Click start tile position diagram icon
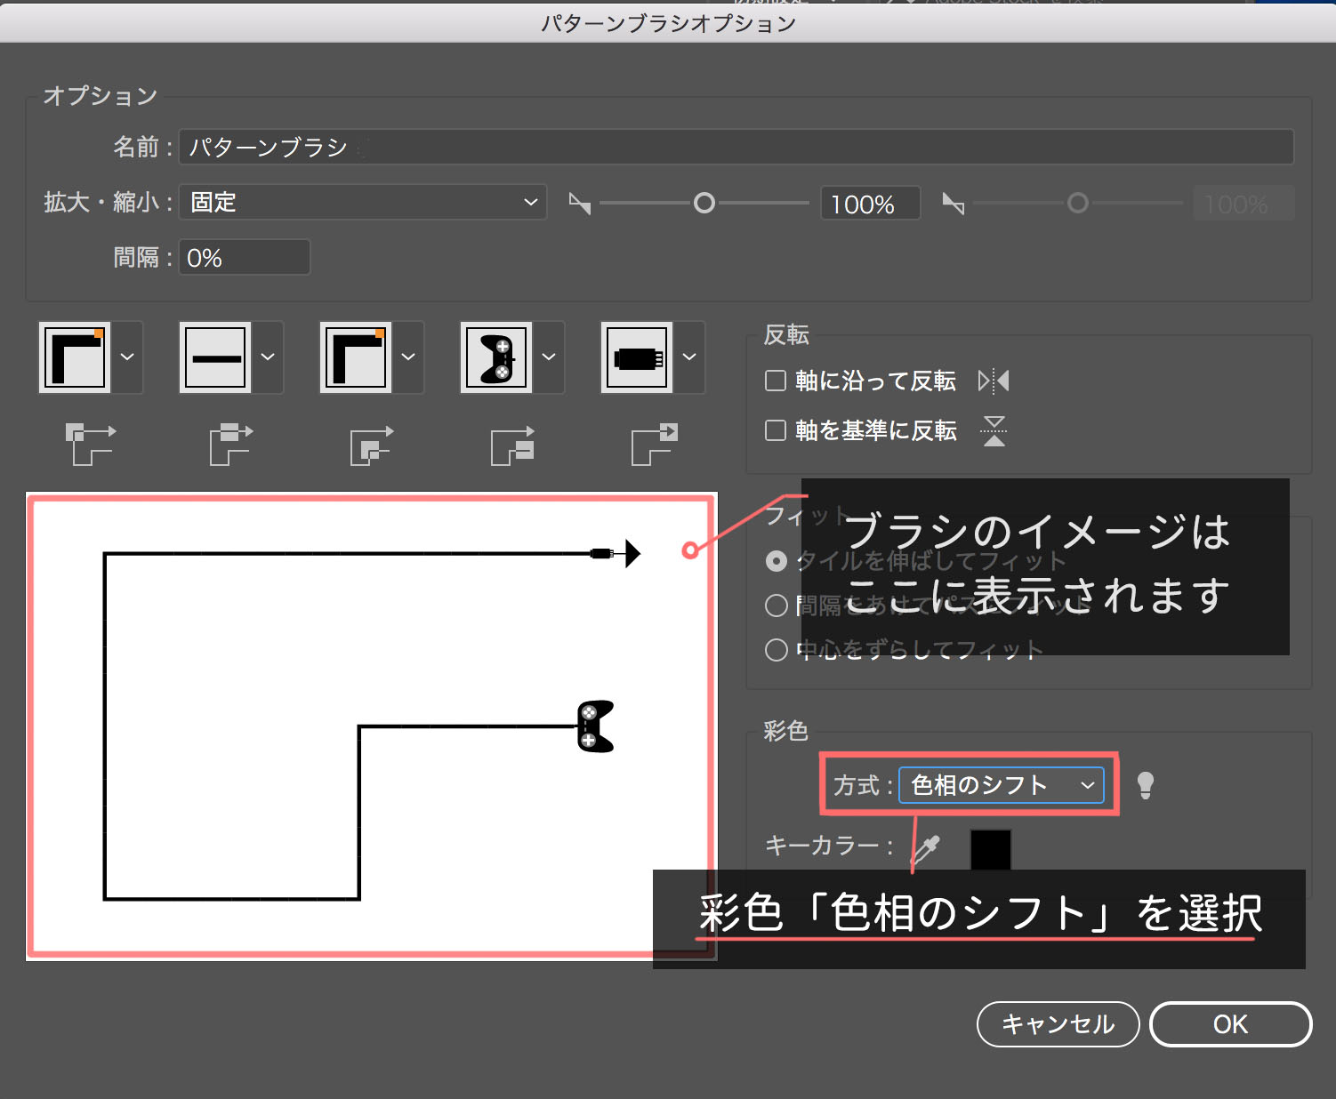The image size is (1336, 1099). pyautogui.click(x=512, y=445)
